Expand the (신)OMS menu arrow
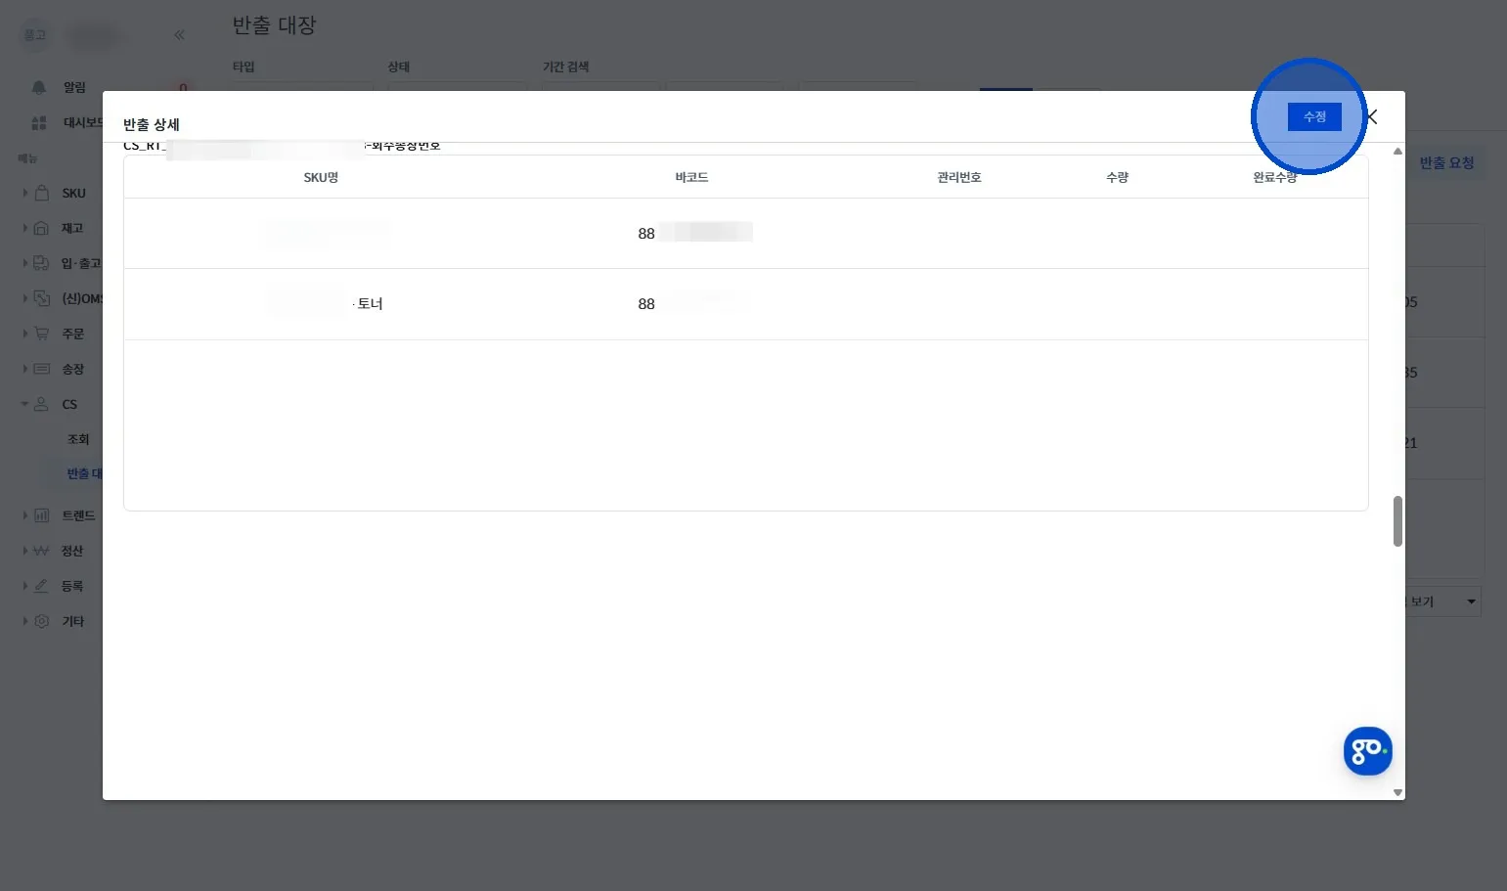Screen dimensions: 1507x891 pos(25,298)
